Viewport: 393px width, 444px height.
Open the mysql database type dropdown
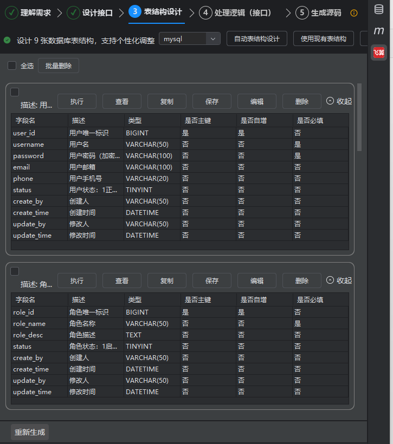(x=190, y=39)
